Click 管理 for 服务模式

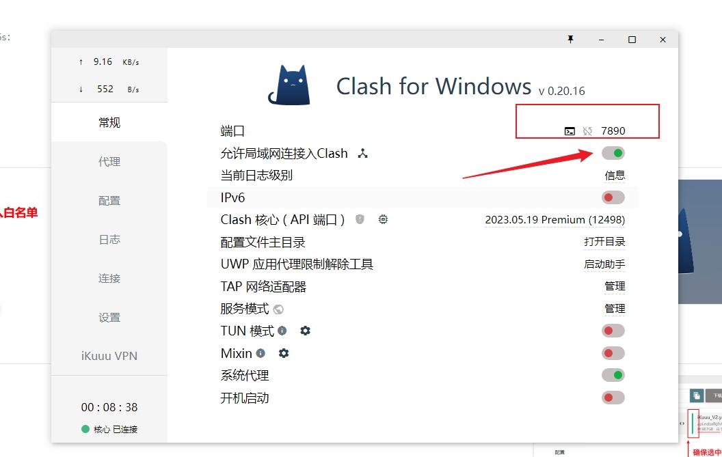click(x=615, y=308)
